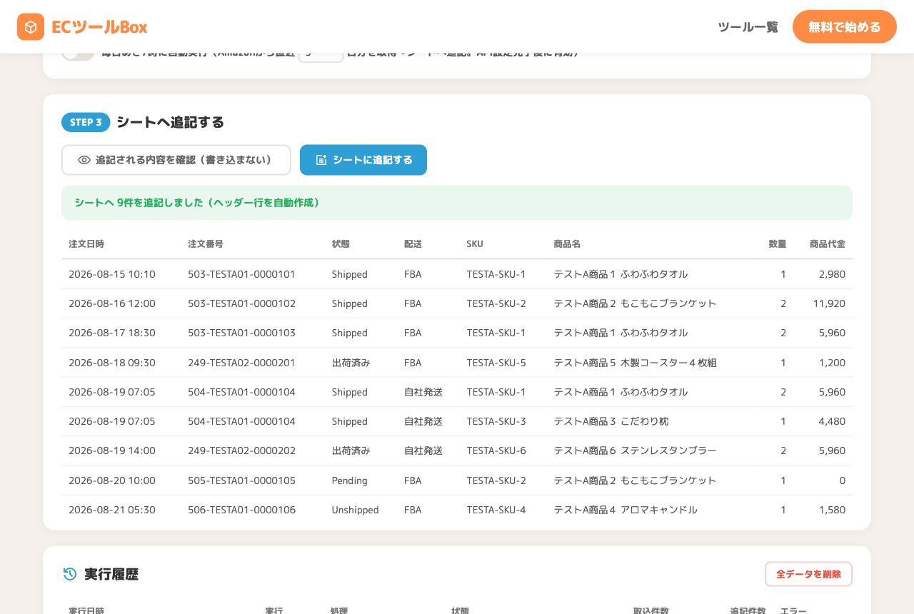Click product テストA商品４ アロマキャンドル

(626, 510)
